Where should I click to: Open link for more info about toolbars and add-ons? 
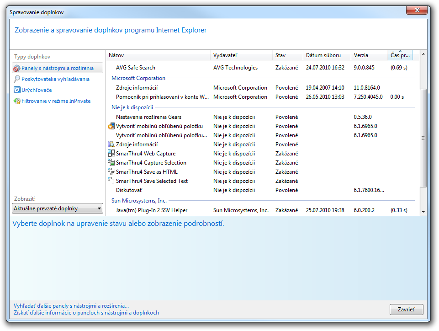coord(86,313)
